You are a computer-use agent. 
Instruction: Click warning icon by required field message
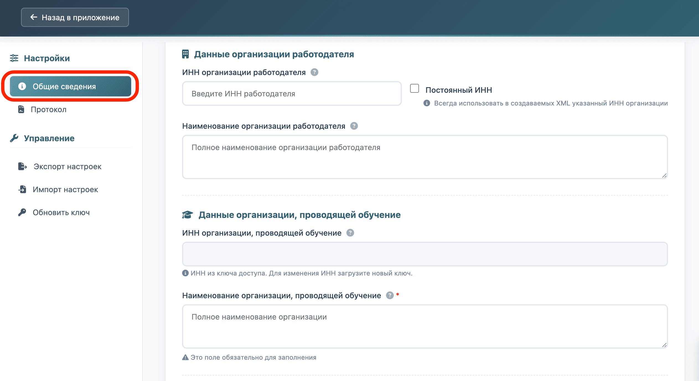pyautogui.click(x=185, y=357)
